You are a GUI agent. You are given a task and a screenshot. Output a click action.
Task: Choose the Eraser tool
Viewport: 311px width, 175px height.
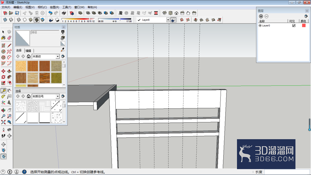coord(9,38)
